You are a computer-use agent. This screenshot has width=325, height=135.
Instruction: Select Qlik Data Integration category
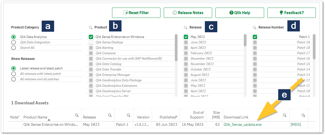pyautogui.click(x=14, y=42)
